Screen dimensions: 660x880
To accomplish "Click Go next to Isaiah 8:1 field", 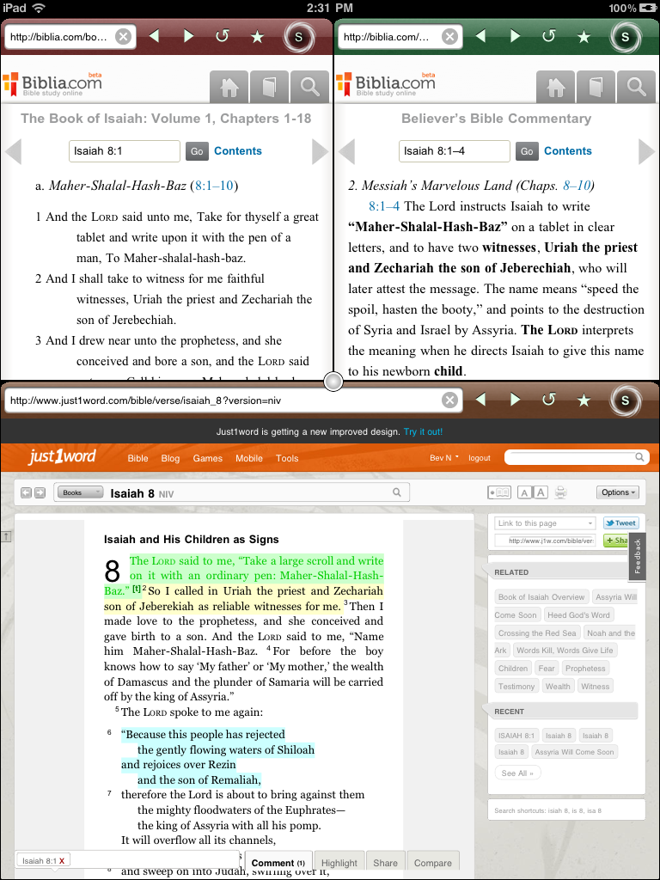I will pos(197,151).
